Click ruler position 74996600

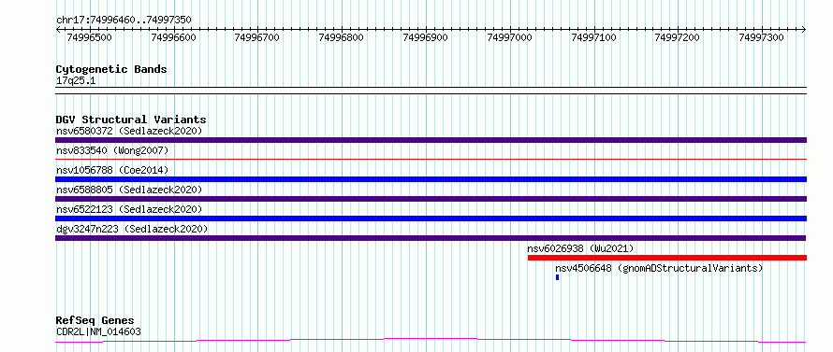(x=174, y=37)
